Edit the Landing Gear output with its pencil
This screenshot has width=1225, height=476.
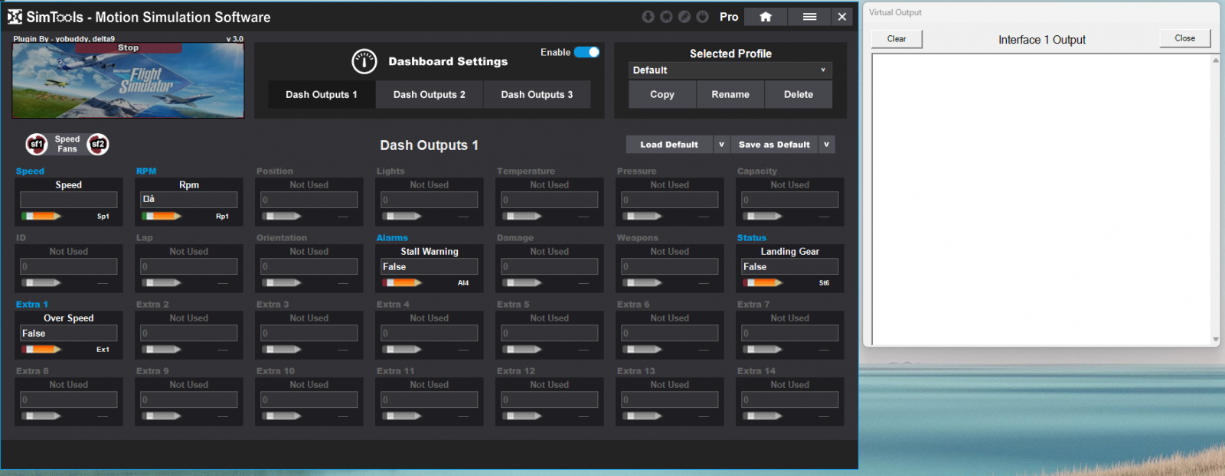[x=763, y=283]
